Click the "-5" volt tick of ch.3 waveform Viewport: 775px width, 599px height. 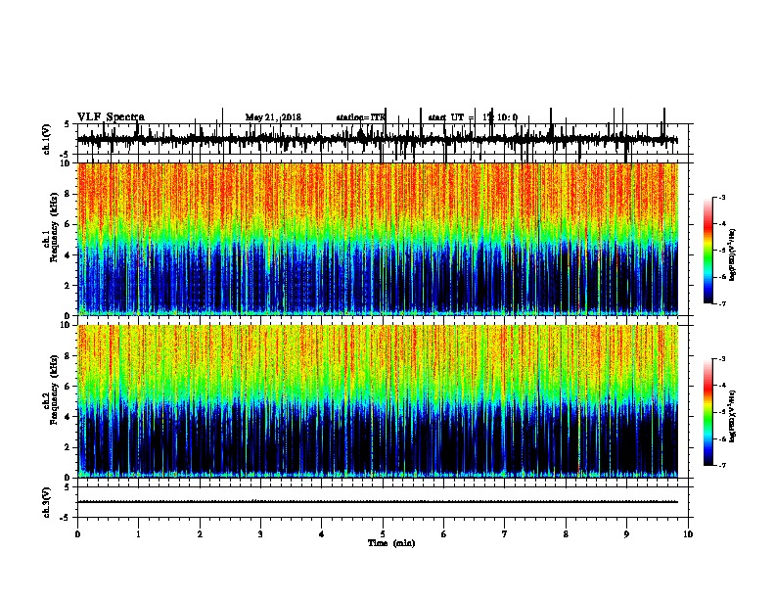(66, 518)
